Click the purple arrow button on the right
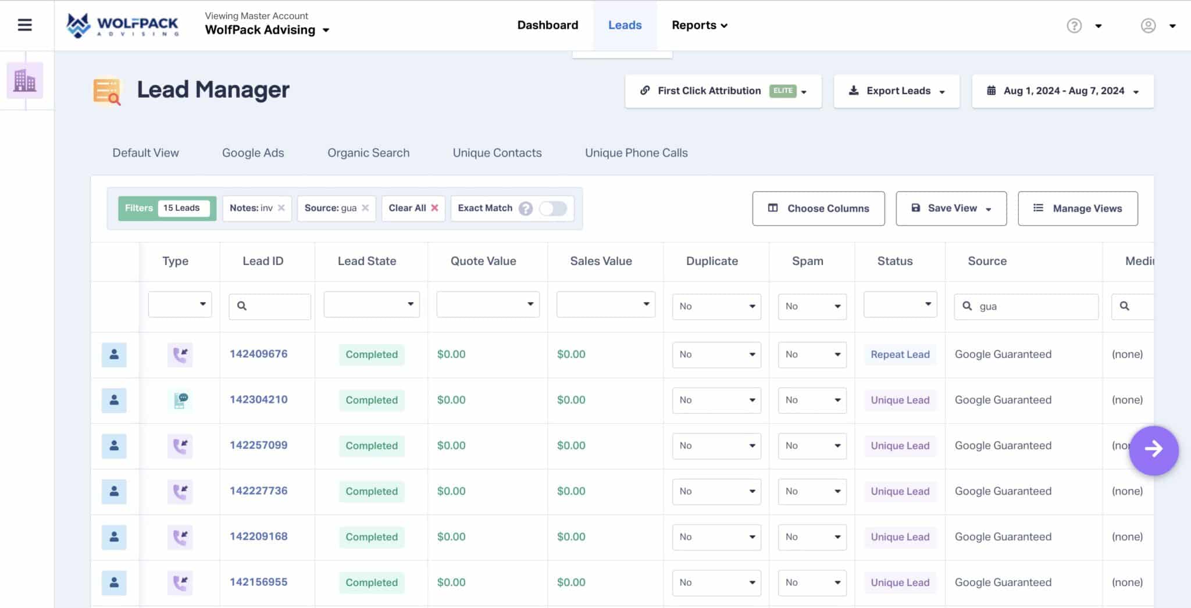Viewport: 1191px width, 608px height. tap(1154, 449)
